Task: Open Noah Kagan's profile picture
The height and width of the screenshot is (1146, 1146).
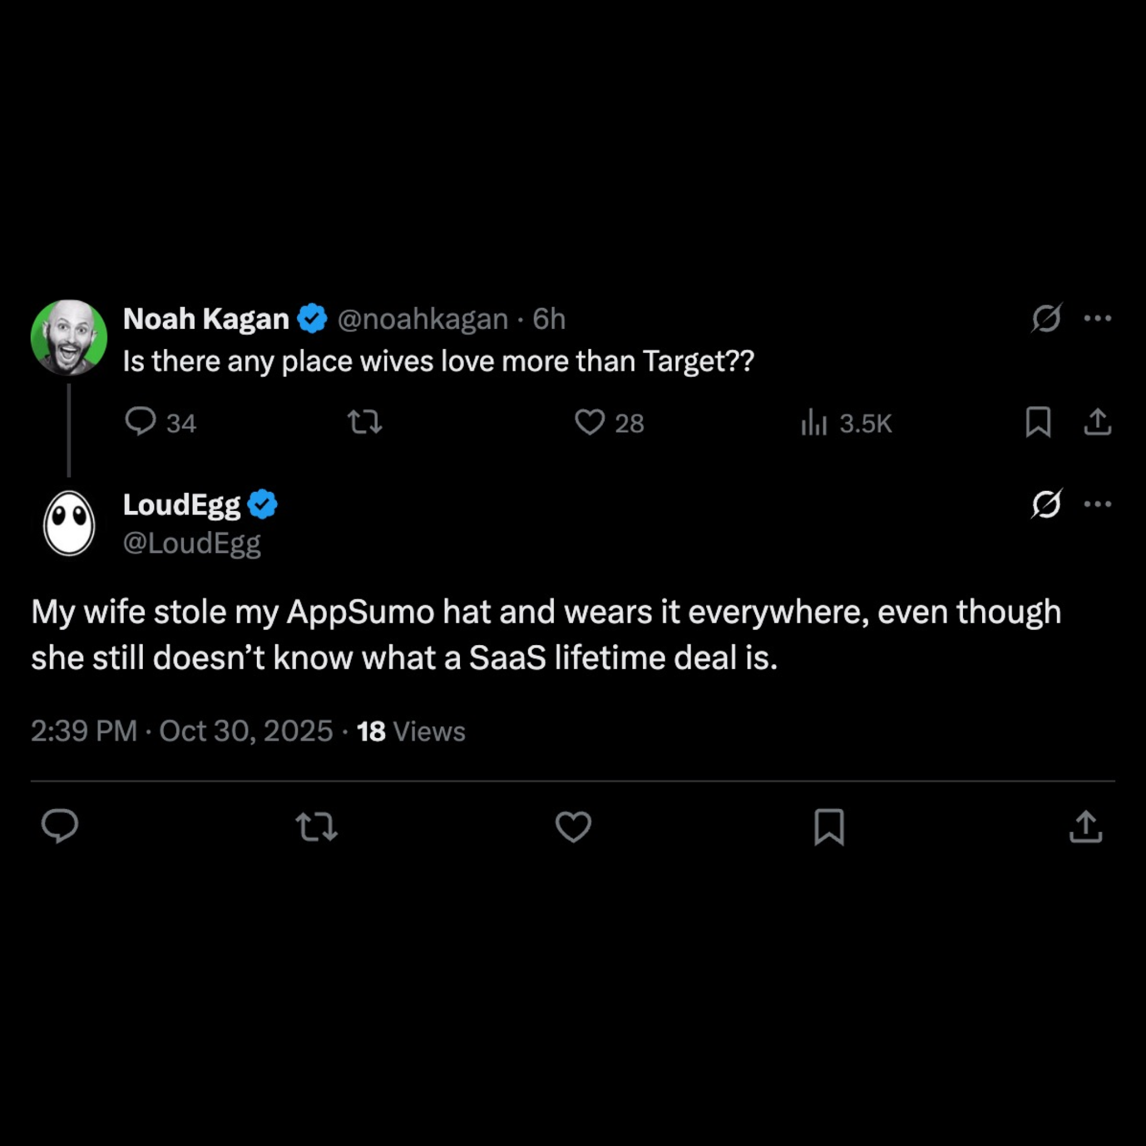Action: point(69,337)
